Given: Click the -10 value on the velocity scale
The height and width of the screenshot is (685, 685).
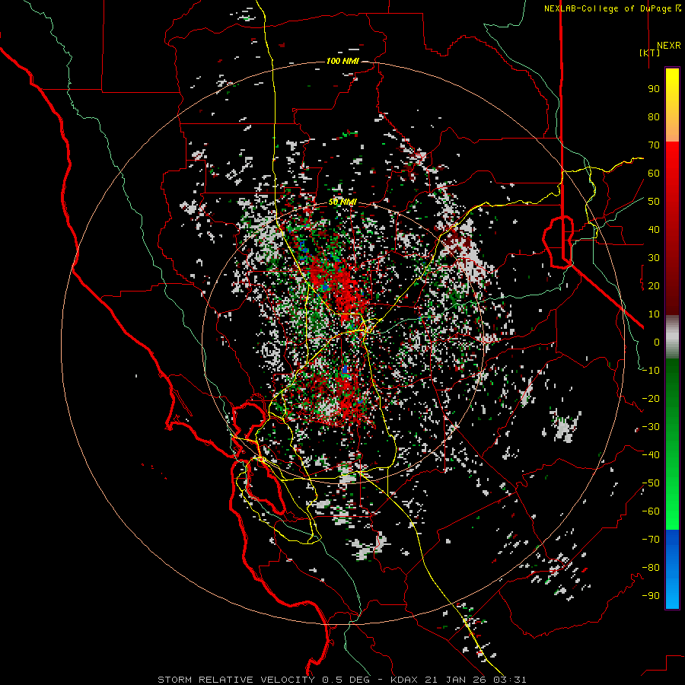Looking at the screenshot, I should click(651, 371).
